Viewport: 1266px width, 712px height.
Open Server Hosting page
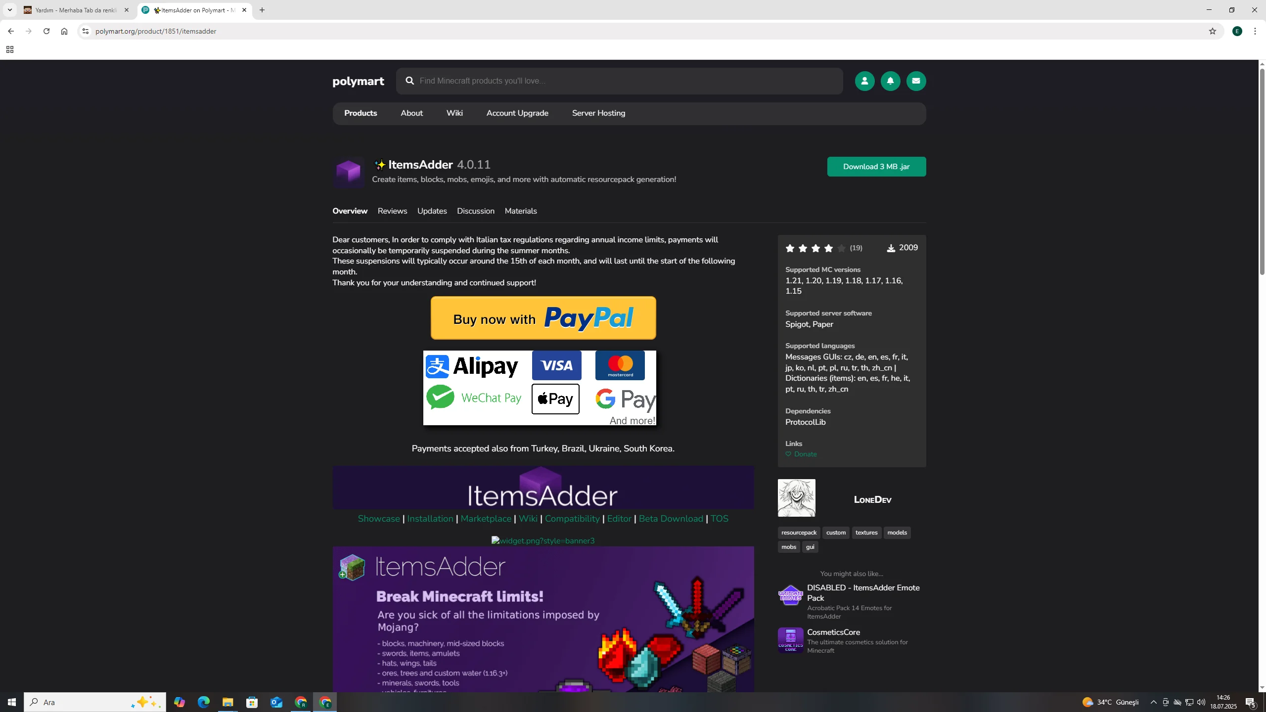598,113
